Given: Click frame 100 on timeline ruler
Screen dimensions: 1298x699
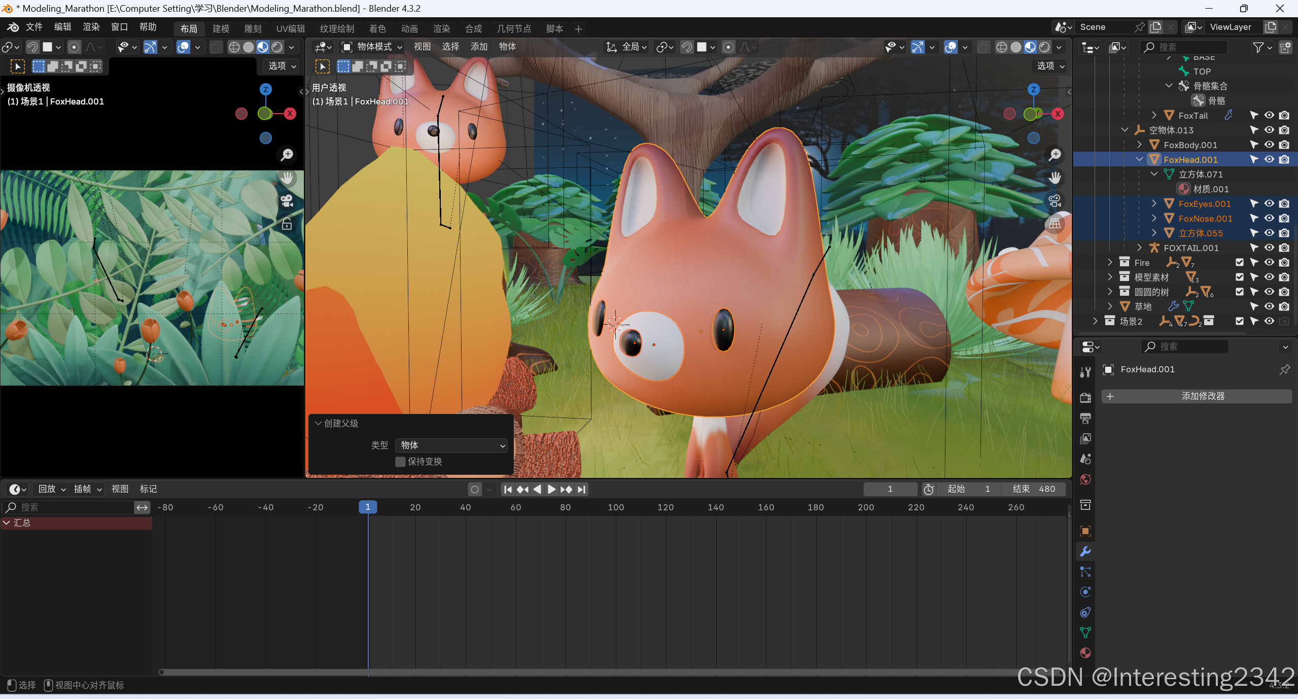Looking at the screenshot, I should coord(616,507).
